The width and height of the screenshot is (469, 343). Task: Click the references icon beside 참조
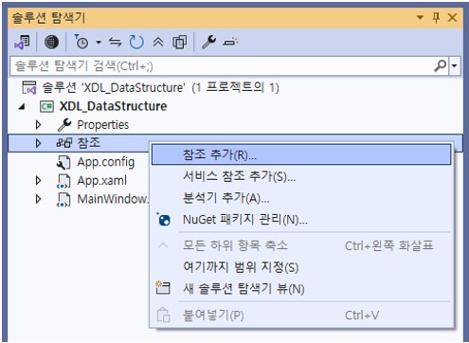point(64,143)
